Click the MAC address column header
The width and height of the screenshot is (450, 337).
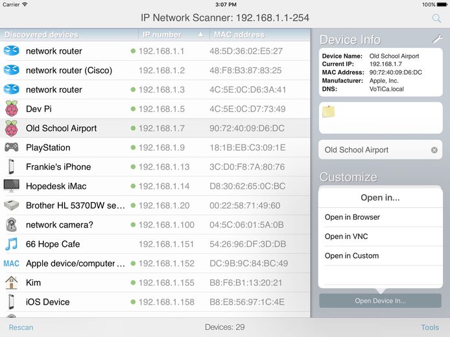[x=239, y=35]
